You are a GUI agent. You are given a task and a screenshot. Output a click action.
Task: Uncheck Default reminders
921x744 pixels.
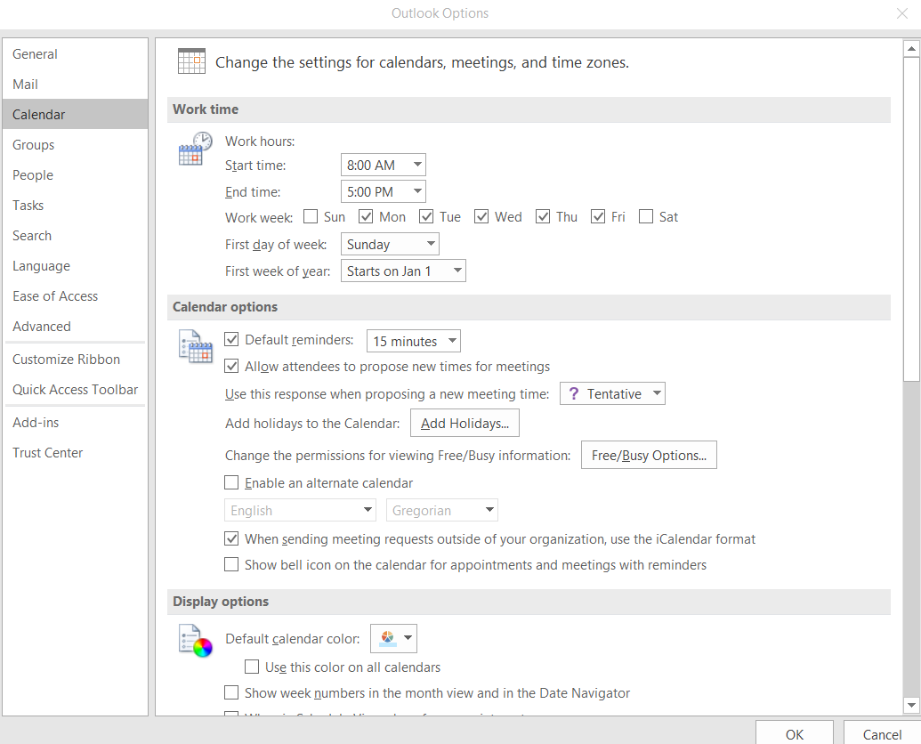tap(231, 340)
